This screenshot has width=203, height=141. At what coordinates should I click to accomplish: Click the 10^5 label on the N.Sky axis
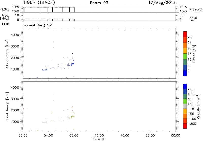(x=15, y=7)
